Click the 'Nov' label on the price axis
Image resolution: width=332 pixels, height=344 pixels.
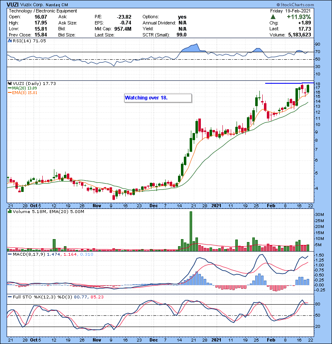[x=97, y=206]
